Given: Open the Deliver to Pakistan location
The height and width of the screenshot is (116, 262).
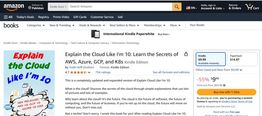Looking at the screenshot, I should [36, 7].
